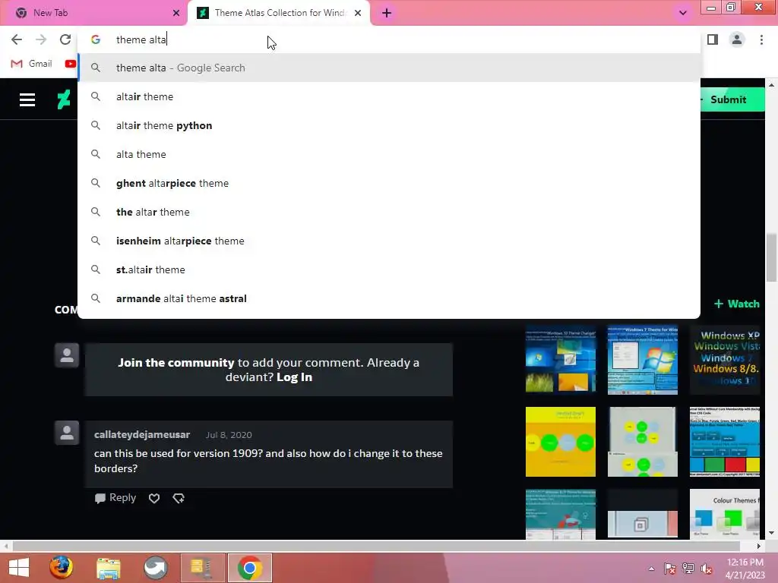
Task: Click the scrollbar down arrow
Action: click(x=771, y=533)
